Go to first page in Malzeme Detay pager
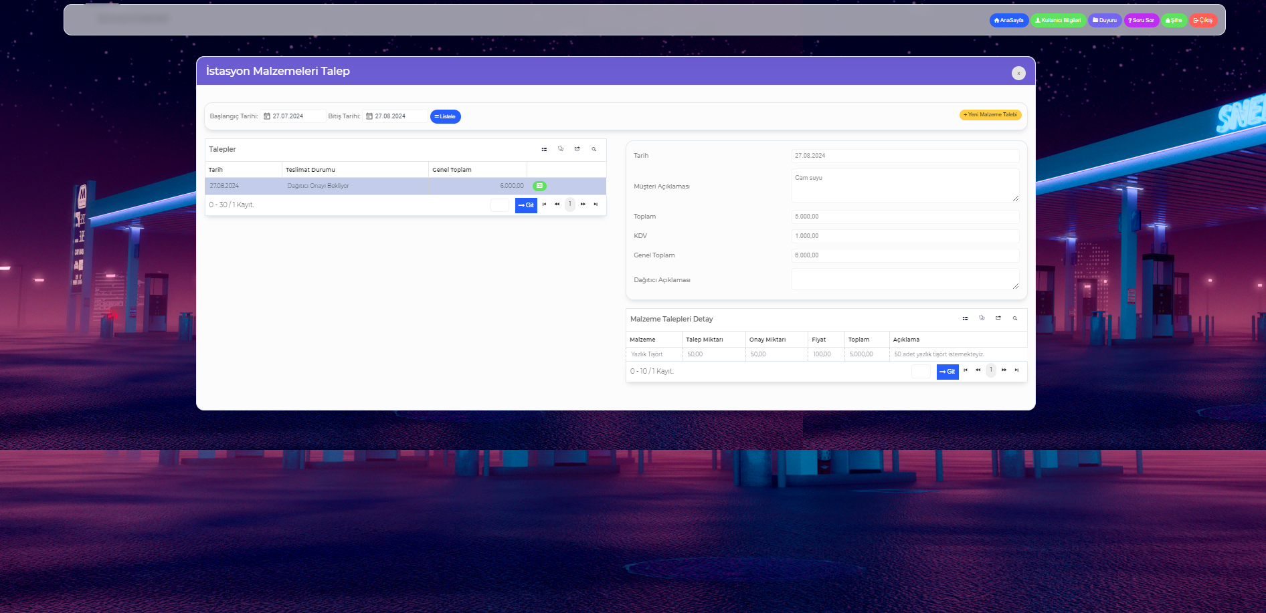This screenshot has width=1266, height=613. pos(965,370)
